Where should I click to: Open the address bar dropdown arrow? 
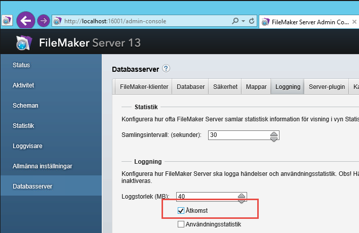[x=243, y=21]
